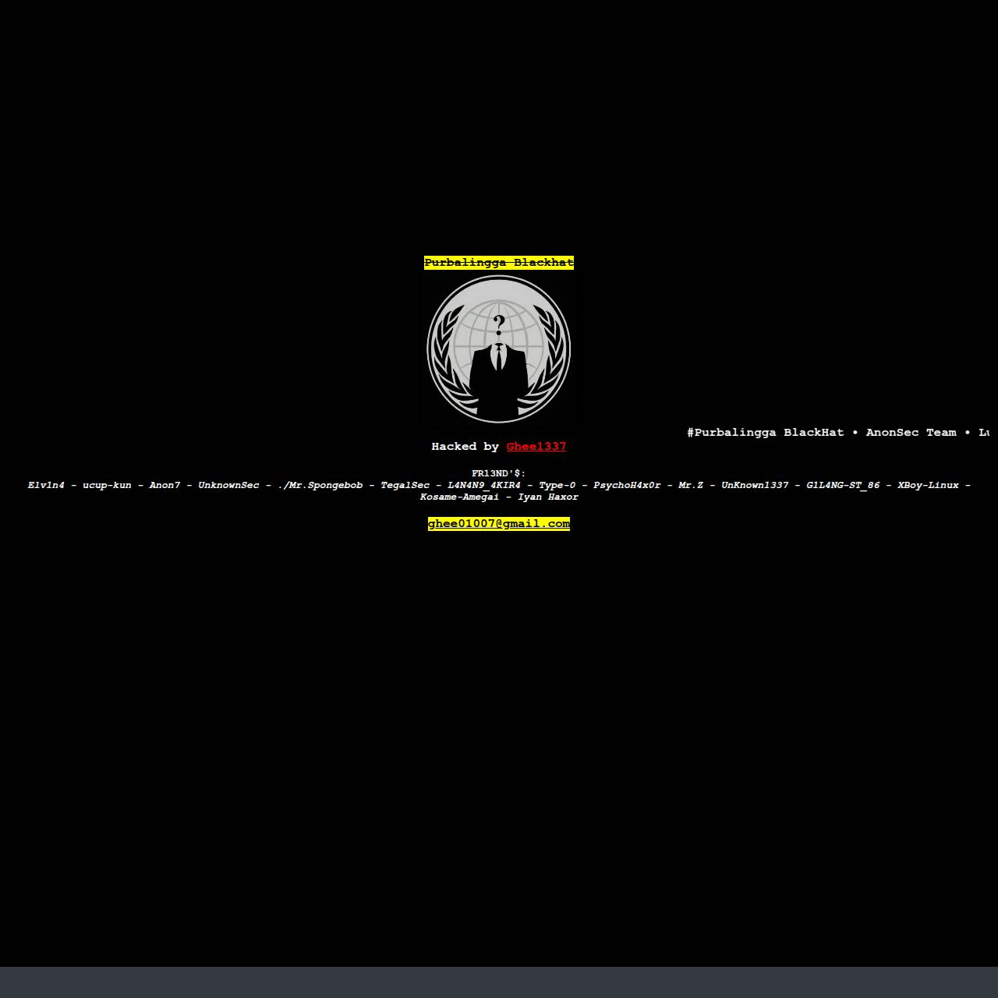This screenshot has width=998, height=998.
Task: Select the name ./Mr.Spongebob
Action: (x=320, y=485)
